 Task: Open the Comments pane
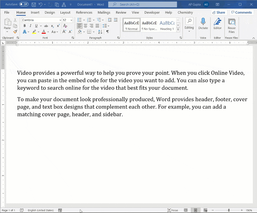(242, 12)
